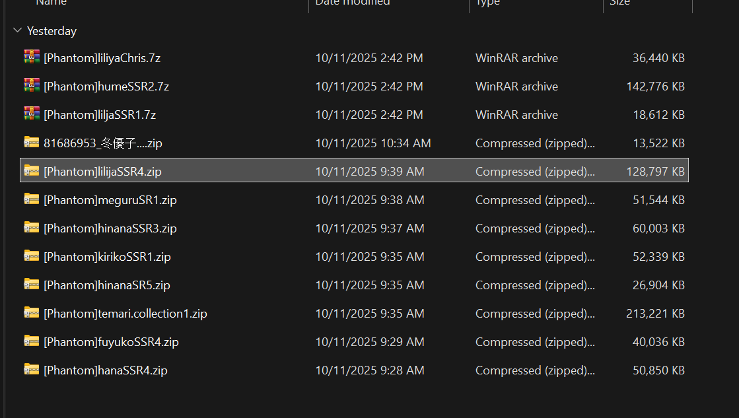Click the zip icon of [Phantom]kirikoSSR1.zip
739x418 pixels.
(x=31, y=256)
